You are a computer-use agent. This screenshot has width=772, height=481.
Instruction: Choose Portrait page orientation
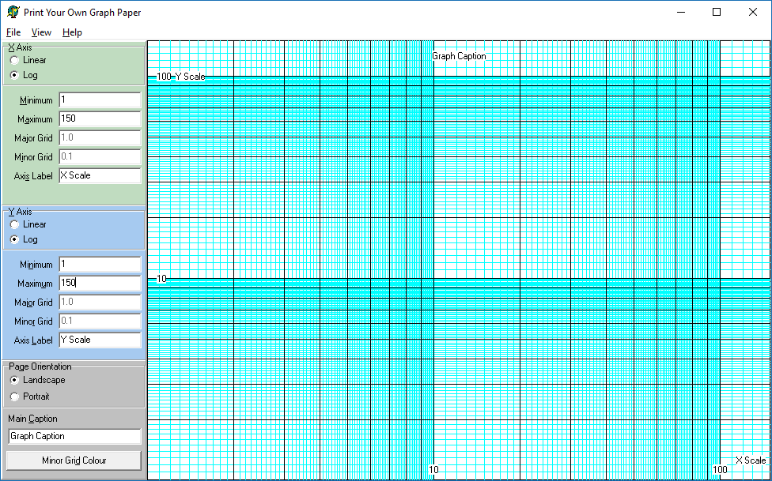[15, 396]
